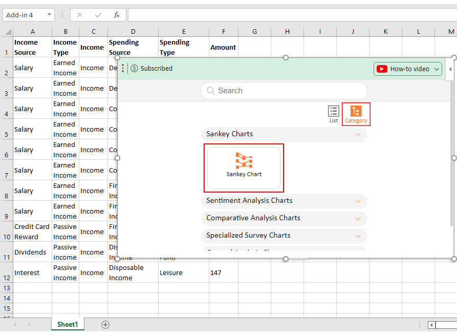Click the Subscribed status icon

[134, 69]
